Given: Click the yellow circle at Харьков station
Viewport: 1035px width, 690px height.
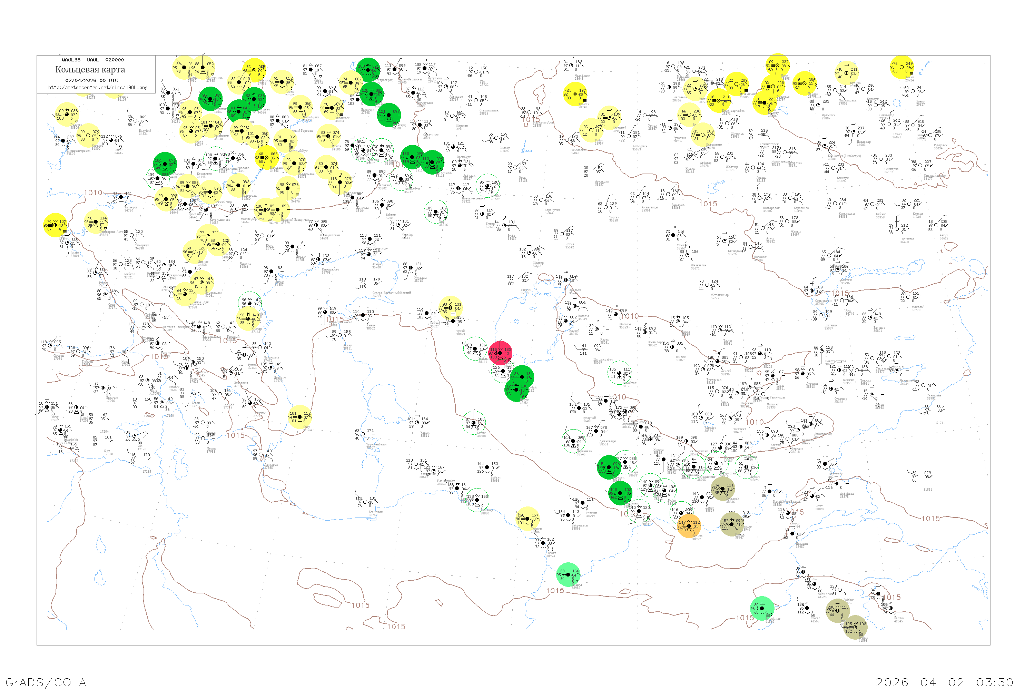Looking at the screenshot, I should coord(88,136).
